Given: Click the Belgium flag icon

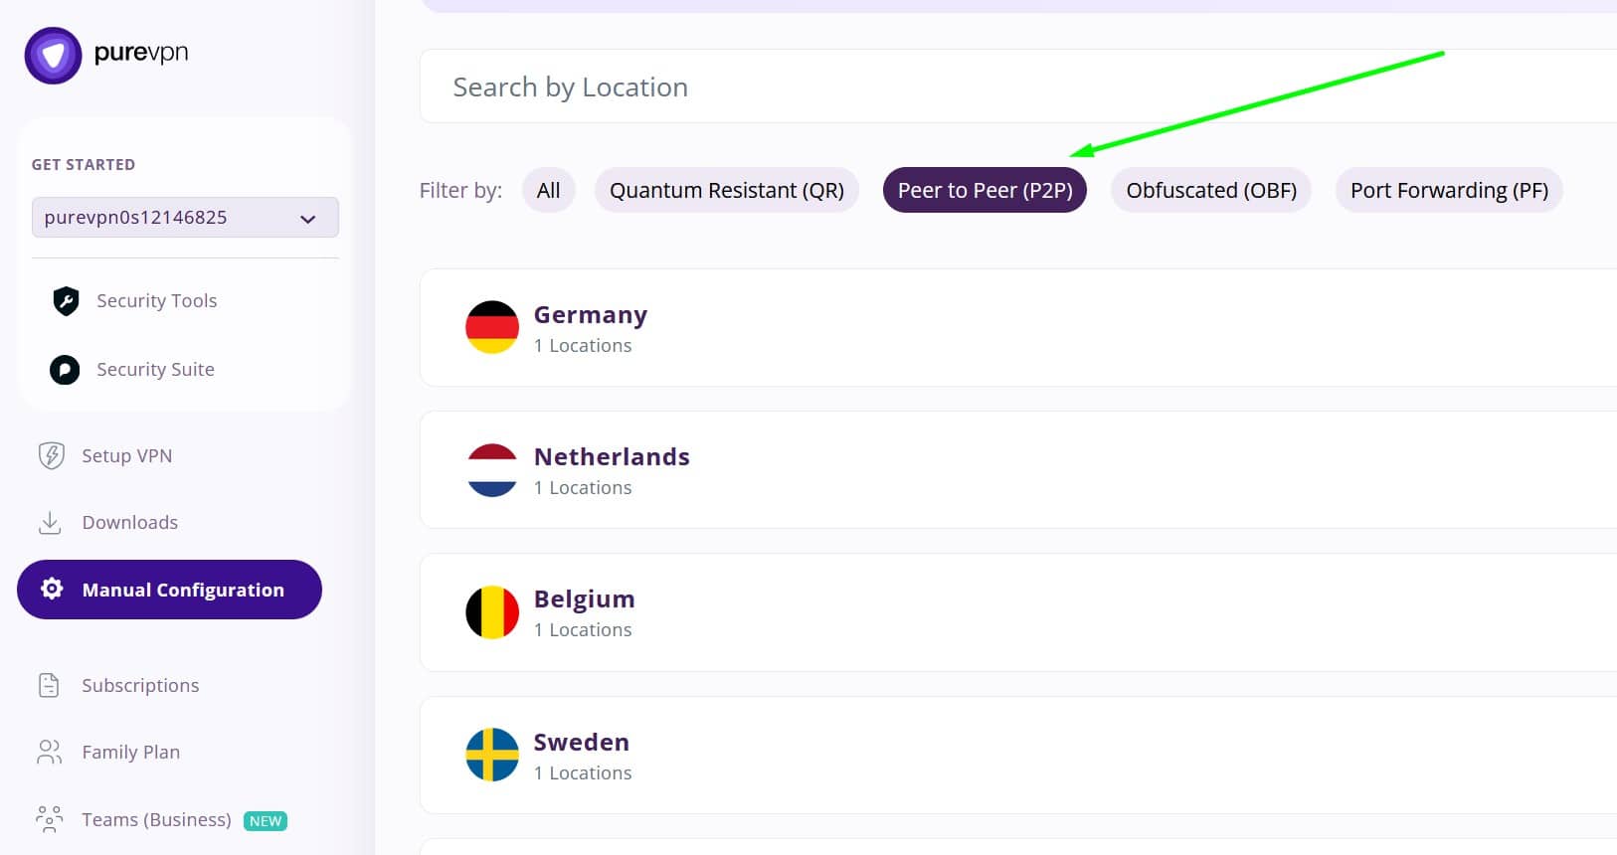Looking at the screenshot, I should click(492, 612).
